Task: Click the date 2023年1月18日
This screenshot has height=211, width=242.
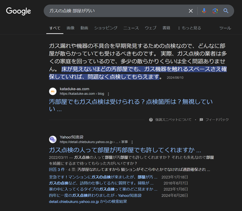Action: click(175, 177)
